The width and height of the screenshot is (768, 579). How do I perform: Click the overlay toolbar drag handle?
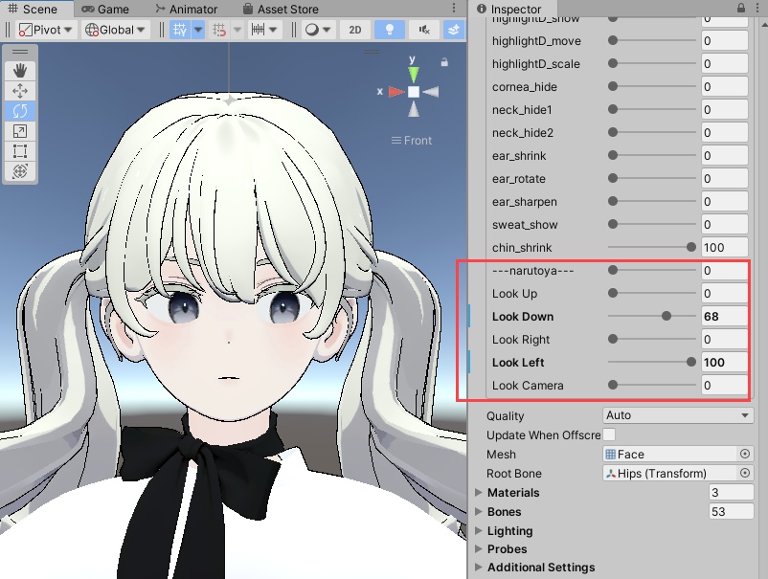click(20, 52)
